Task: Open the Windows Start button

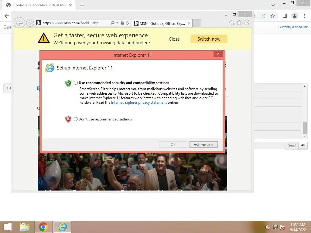Action: coord(8,227)
